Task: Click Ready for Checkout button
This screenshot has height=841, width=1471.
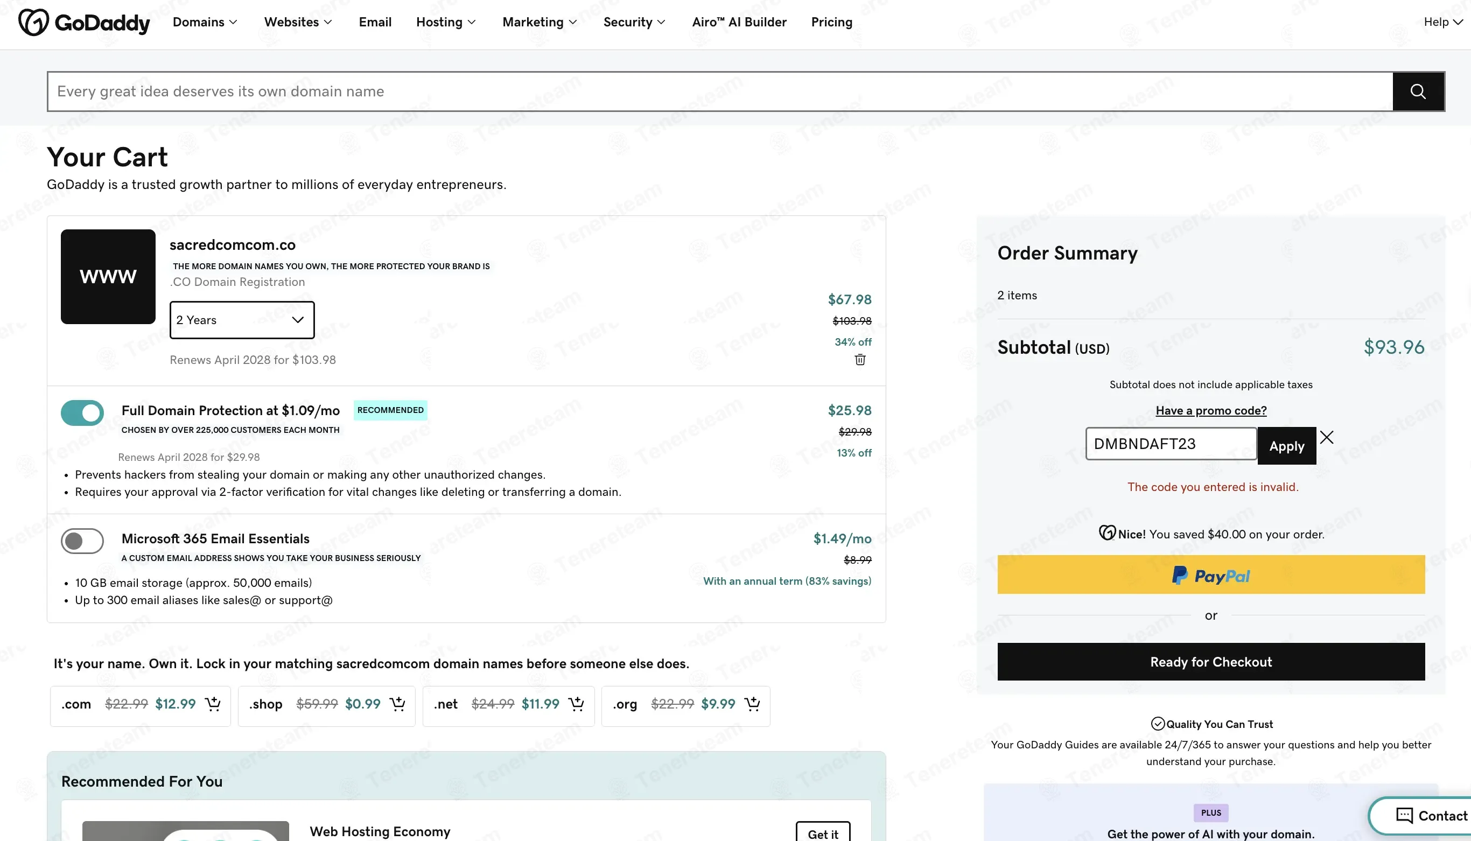Action: click(1210, 662)
